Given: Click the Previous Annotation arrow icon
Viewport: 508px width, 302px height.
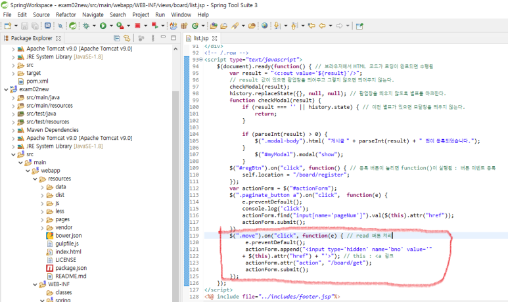Looking at the screenshot, I should pyautogui.click(x=294, y=26).
